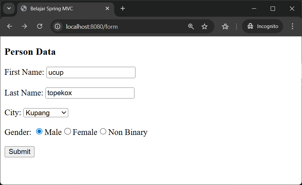Go forward to the next page

point(24,26)
